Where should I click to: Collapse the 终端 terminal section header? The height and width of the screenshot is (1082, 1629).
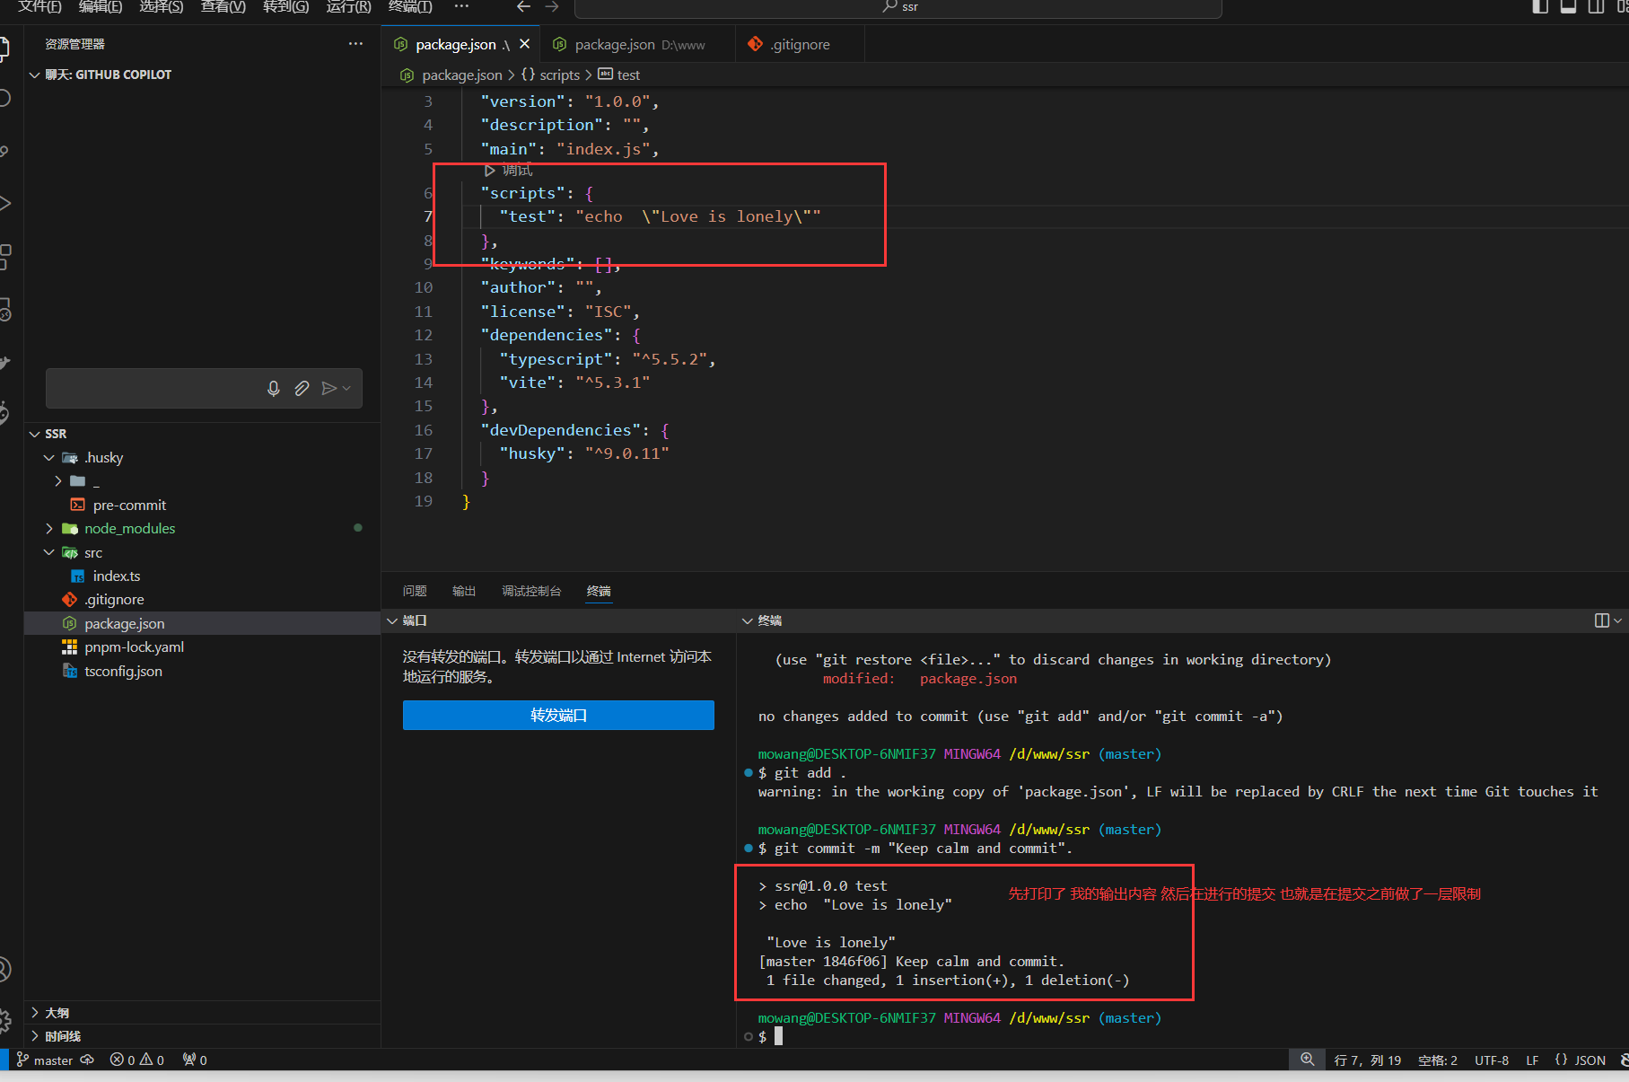(748, 621)
